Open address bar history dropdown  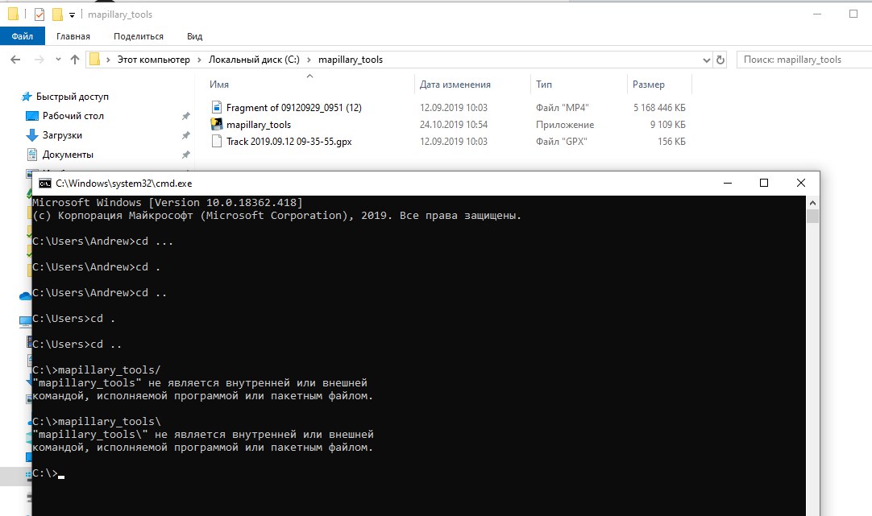(x=706, y=60)
